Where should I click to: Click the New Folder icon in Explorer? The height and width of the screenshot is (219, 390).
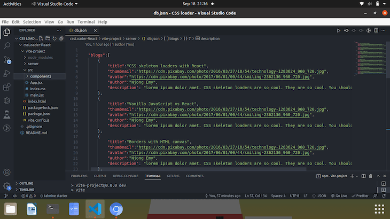coord(48,38)
